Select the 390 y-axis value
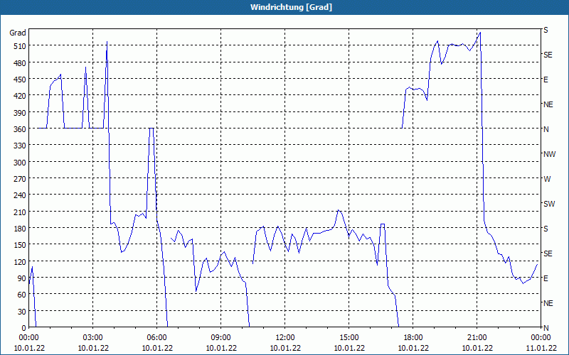The height and width of the screenshot is (355, 569). (20, 113)
